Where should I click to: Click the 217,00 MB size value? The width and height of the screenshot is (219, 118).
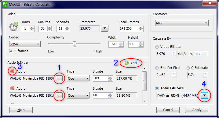(x=126, y=78)
